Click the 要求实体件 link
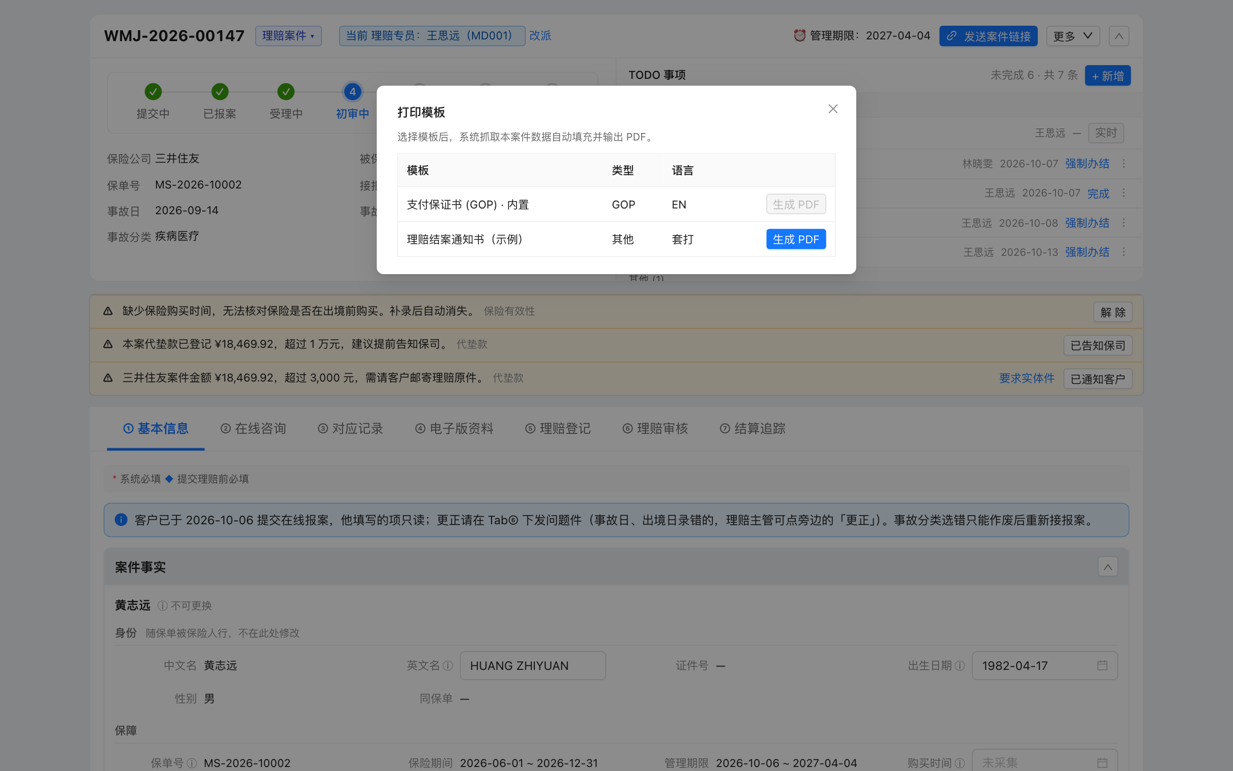This screenshot has width=1233, height=771. (1026, 379)
